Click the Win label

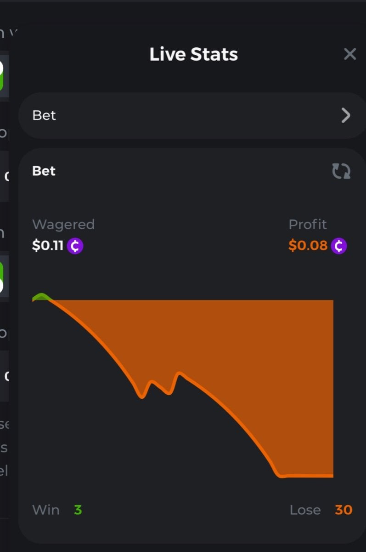coord(46,510)
